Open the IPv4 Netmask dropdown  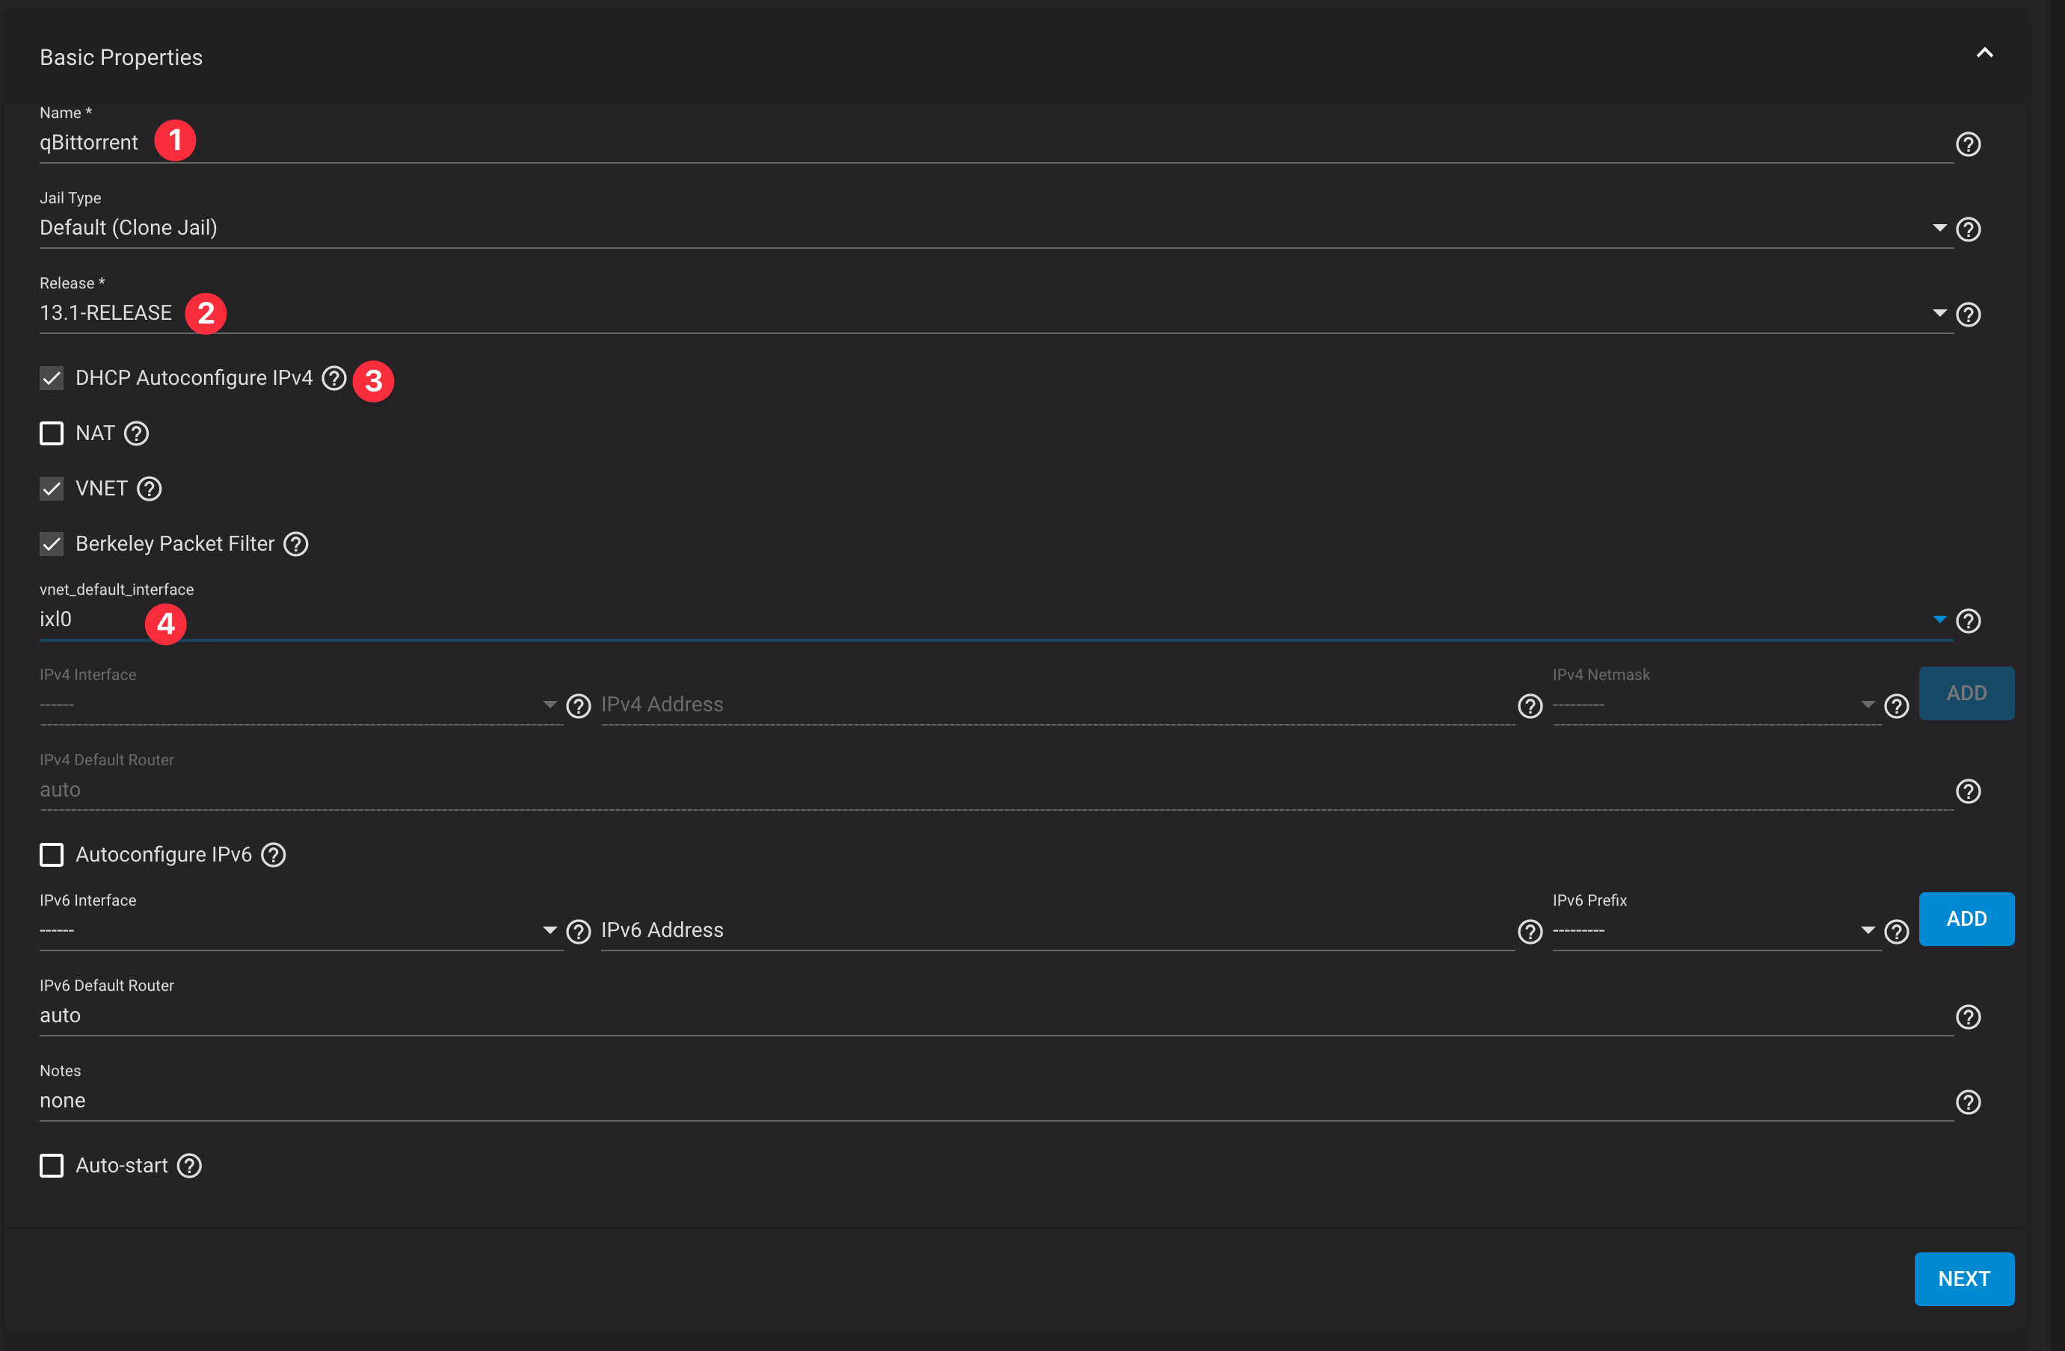1716,705
